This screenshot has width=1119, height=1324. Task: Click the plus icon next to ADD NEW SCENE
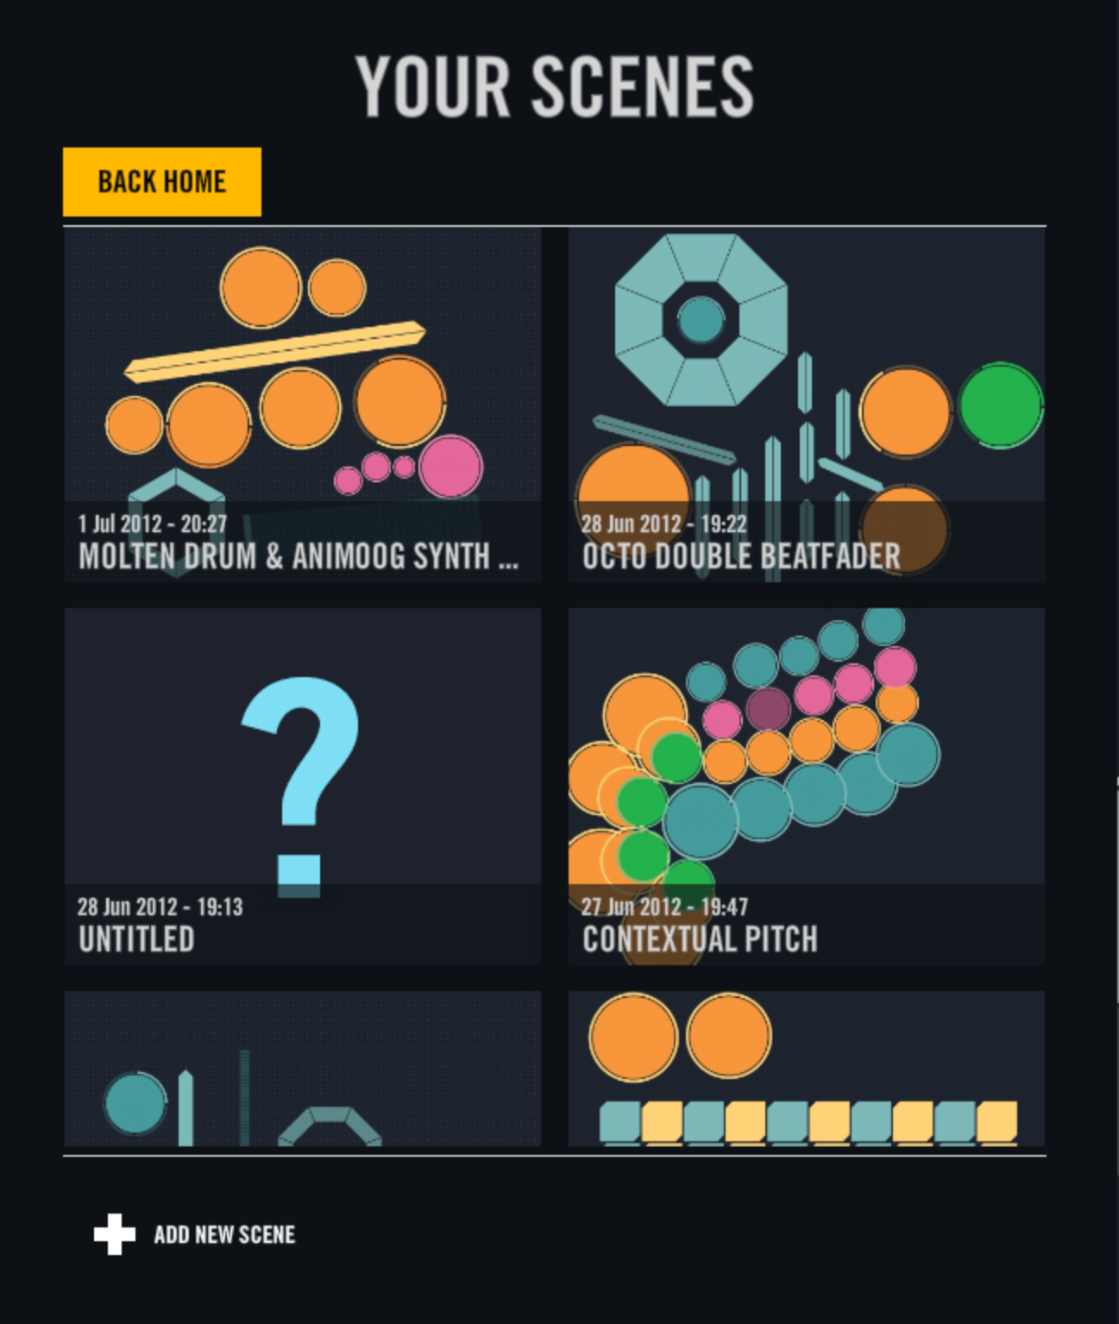coord(113,1233)
